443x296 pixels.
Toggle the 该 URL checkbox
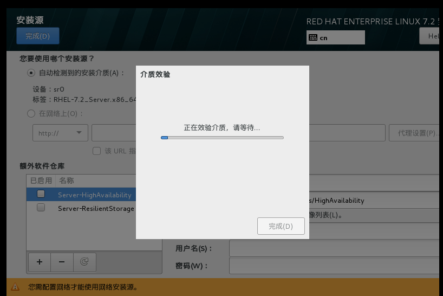96,151
